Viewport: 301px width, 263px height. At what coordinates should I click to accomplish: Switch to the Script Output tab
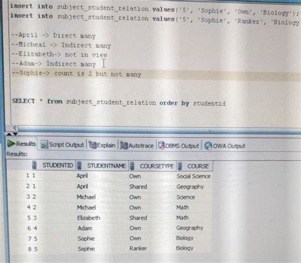(x=62, y=145)
